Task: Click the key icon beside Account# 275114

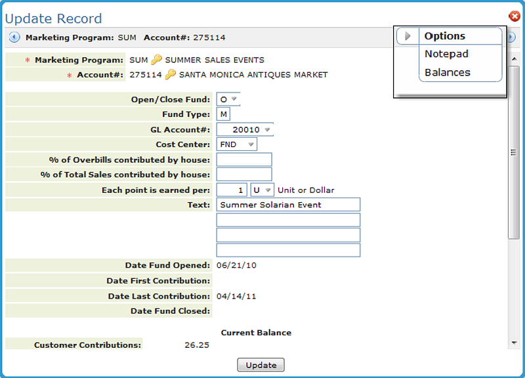Action: pos(170,75)
